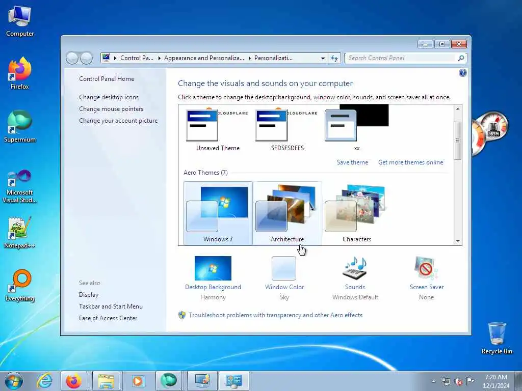Open the Computer desktop icon
Viewport: 522px width, 391px height.
(20, 21)
